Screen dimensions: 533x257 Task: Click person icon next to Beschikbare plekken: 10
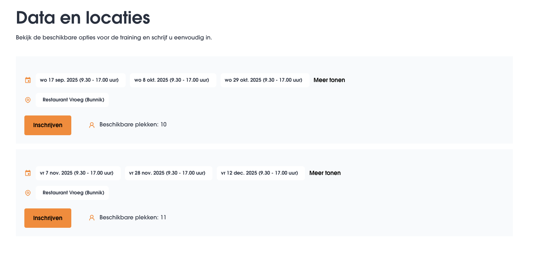(92, 125)
